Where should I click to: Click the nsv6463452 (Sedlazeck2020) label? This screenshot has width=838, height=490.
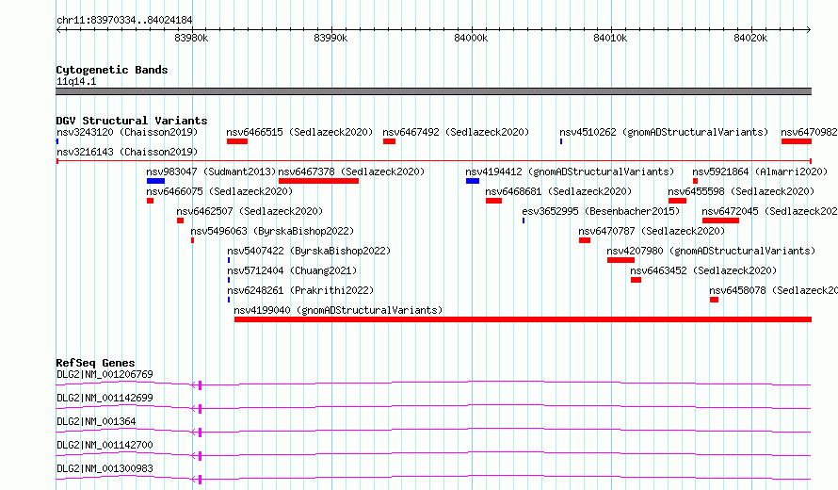click(703, 270)
